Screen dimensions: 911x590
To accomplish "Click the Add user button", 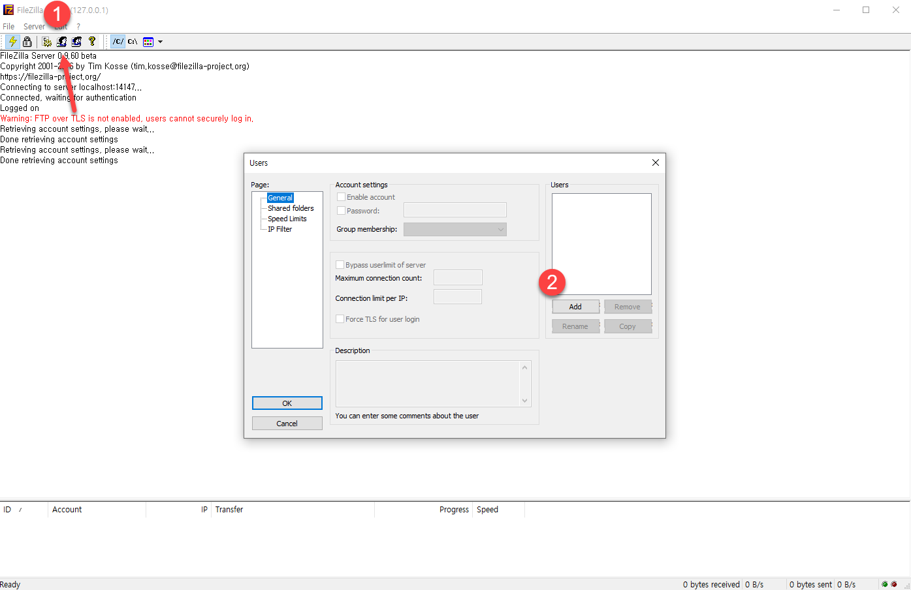I will point(575,307).
